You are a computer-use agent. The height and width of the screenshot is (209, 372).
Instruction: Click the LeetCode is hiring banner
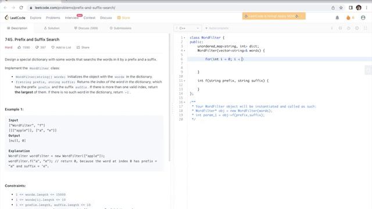(x=274, y=16)
